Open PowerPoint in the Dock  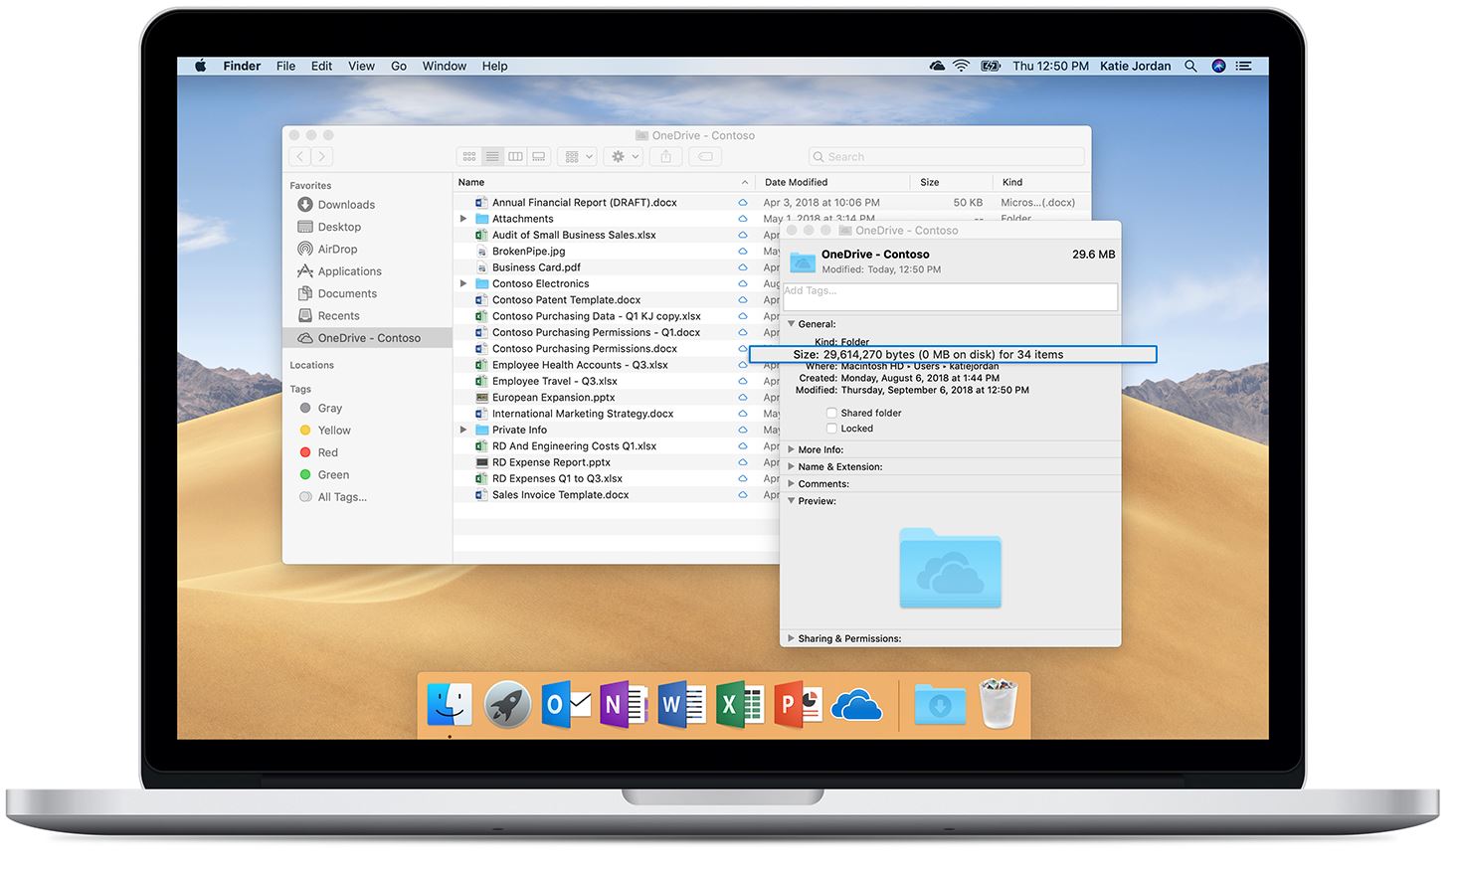799,705
